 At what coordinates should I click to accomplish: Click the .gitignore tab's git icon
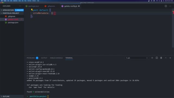pos(45,6)
